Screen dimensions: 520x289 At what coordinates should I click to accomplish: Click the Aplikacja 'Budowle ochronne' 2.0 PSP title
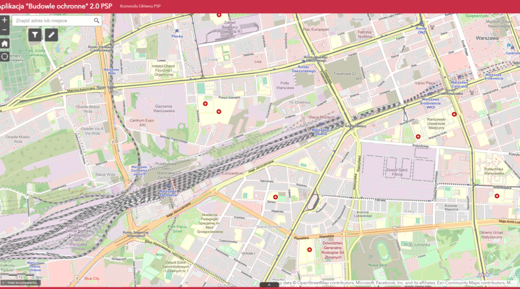point(55,6)
